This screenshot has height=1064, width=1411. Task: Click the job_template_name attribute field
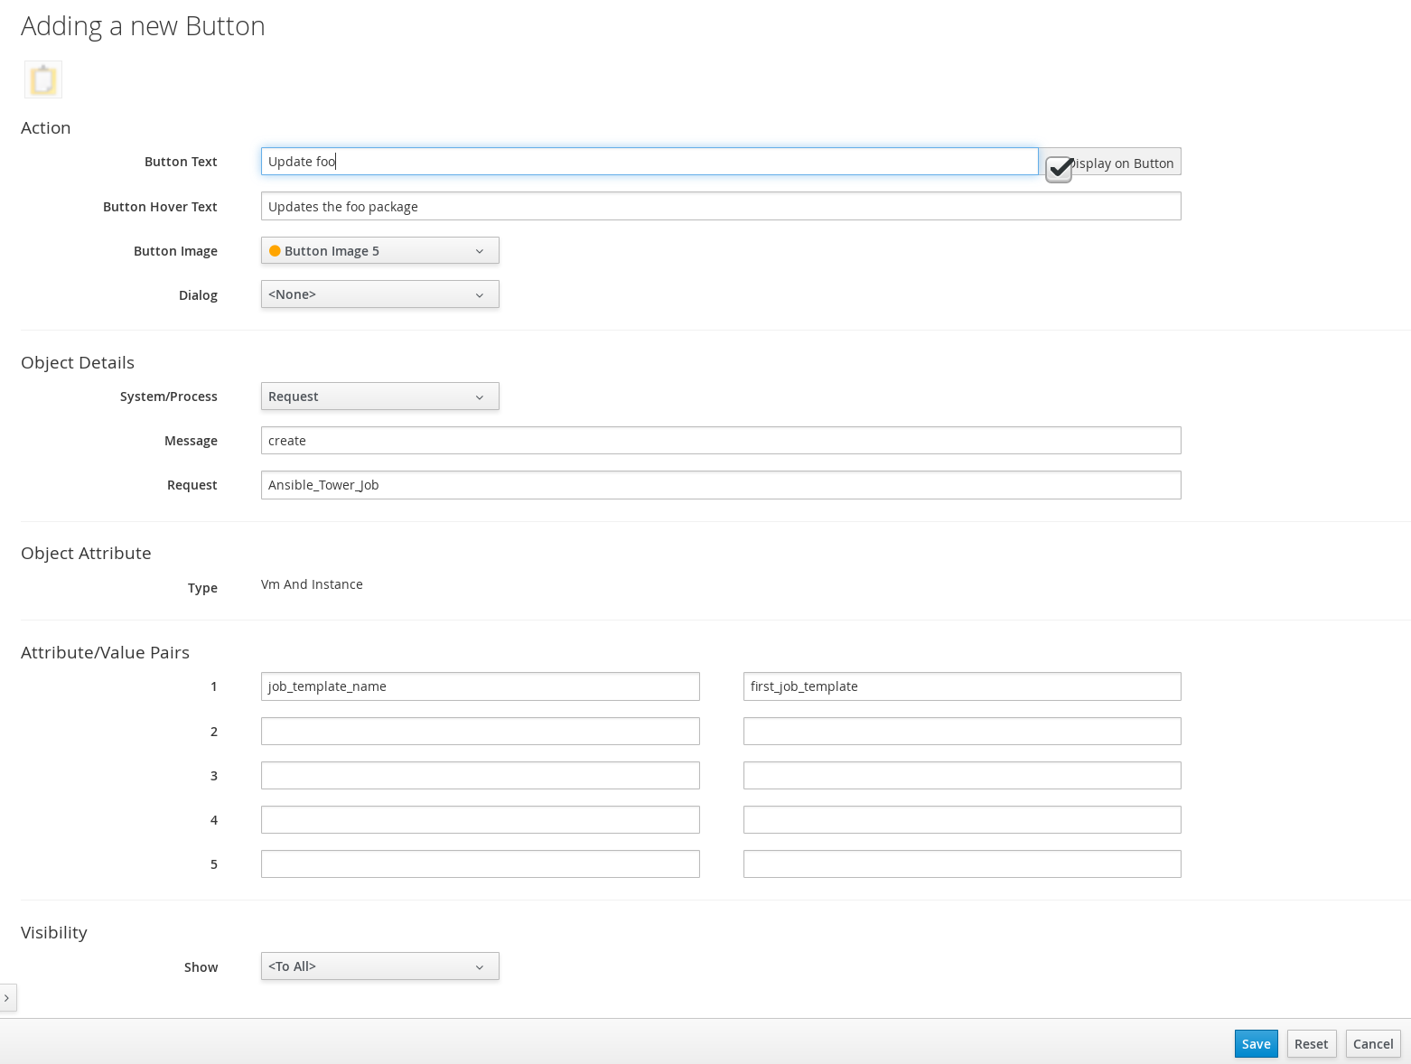click(480, 686)
